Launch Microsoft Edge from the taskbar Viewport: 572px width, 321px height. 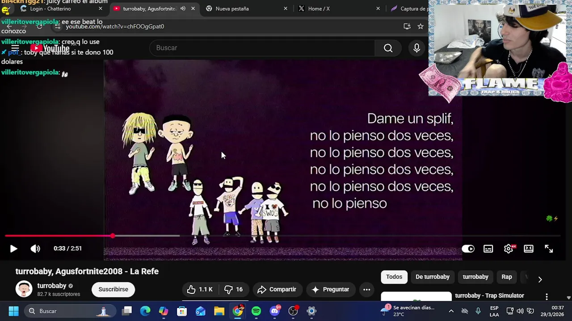[145, 311]
